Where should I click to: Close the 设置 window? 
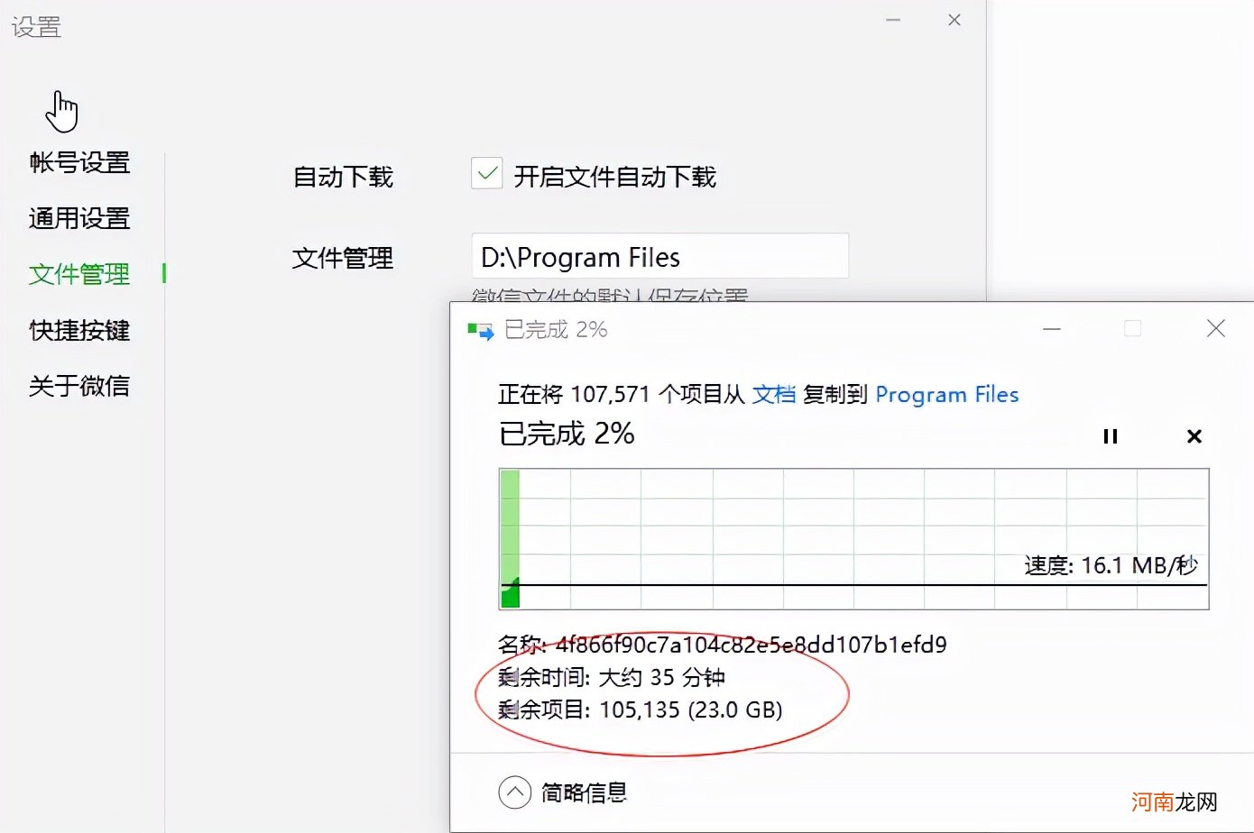click(954, 20)
